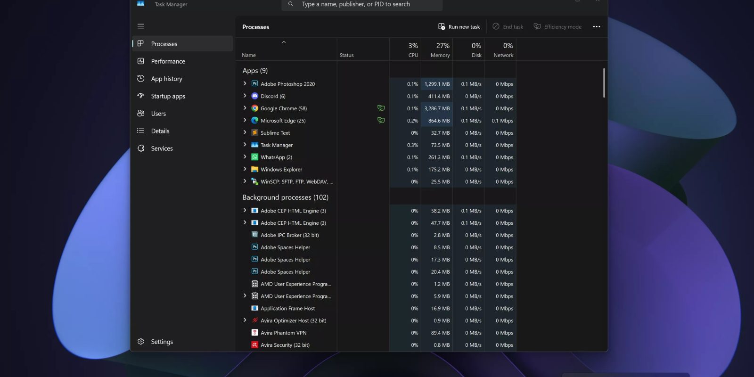Select the Edge 0.1 Mbps network cell

[x=500, y=121]
